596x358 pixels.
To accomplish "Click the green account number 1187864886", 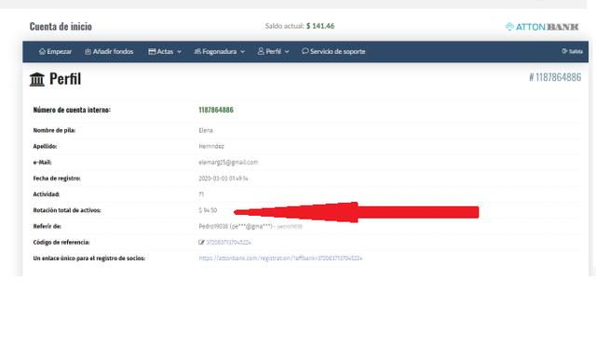I will (216, 110).
